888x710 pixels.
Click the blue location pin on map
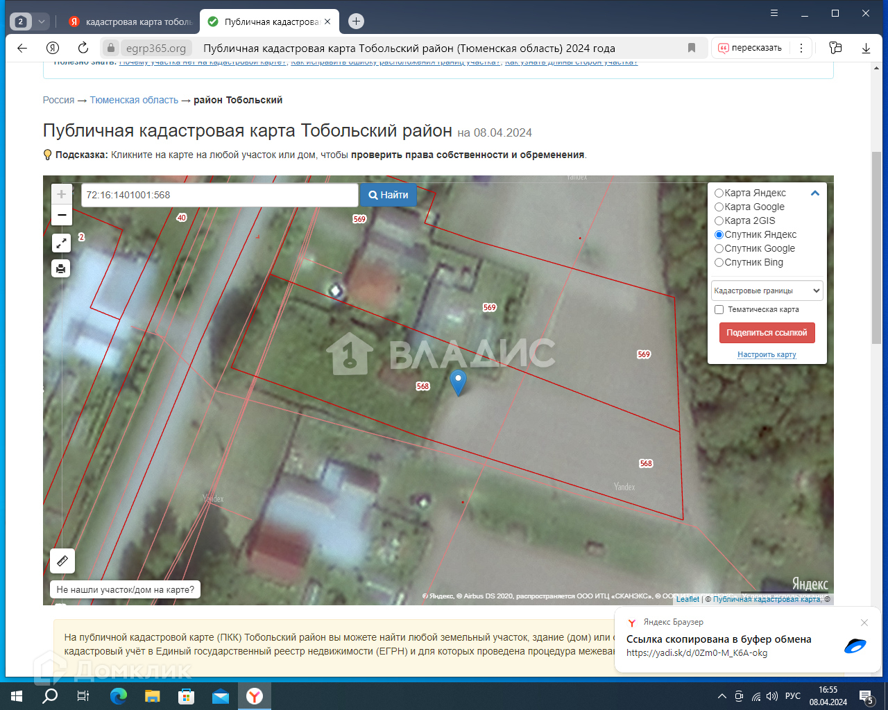[458, 383]
